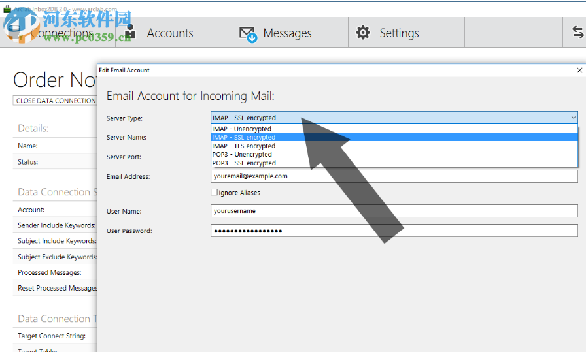This screenshot has height=352, width=586.
Task: Close the Edit Email Account dialog
Action: pos(579,70)
